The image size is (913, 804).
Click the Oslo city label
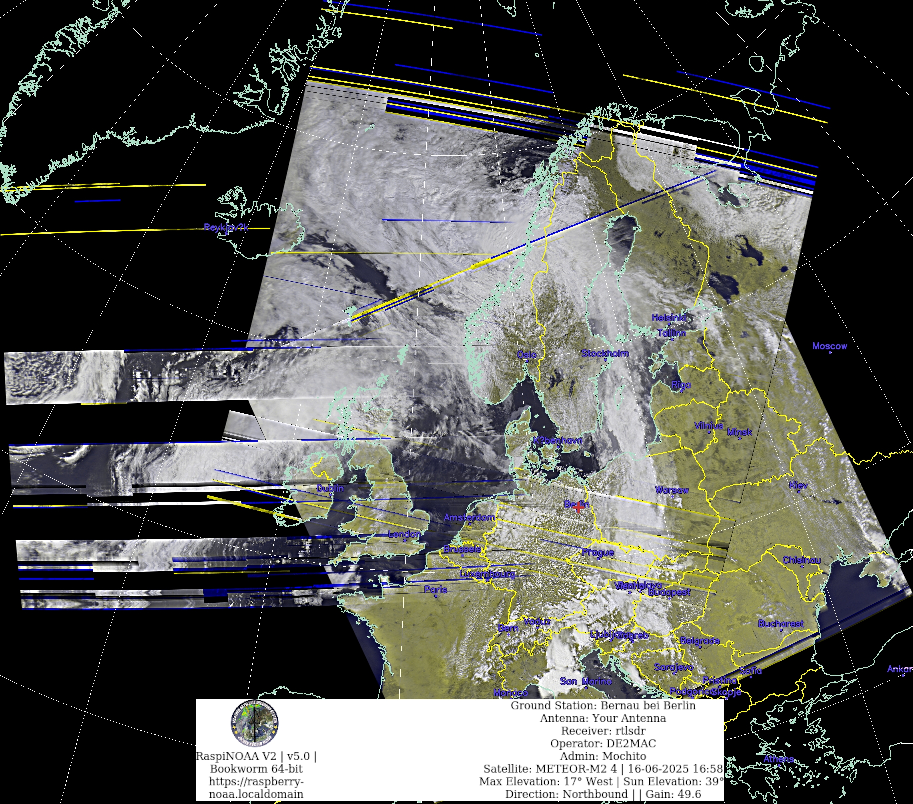(526, 355)
